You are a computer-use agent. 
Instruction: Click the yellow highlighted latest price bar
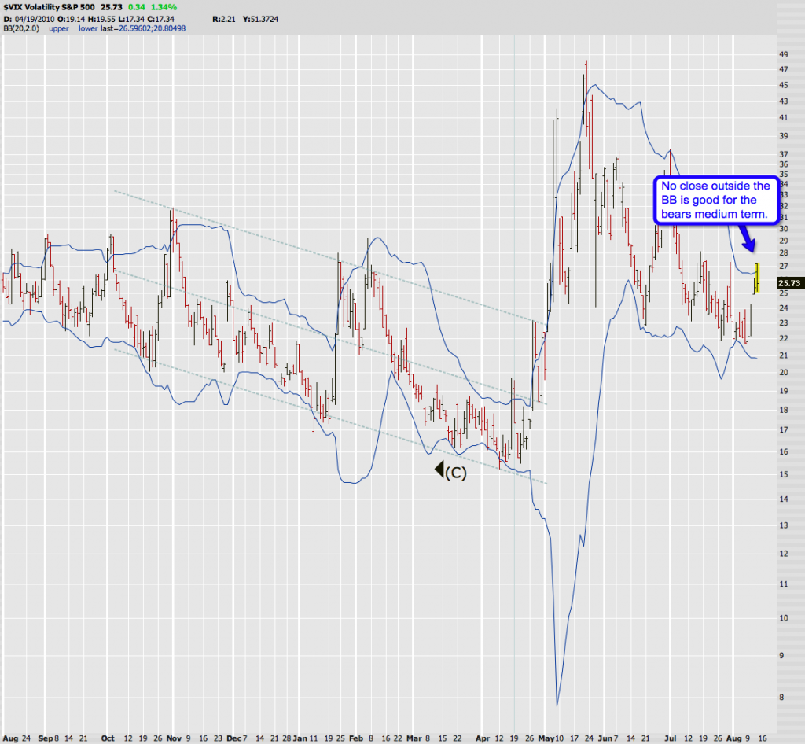[x=757, y=278]
